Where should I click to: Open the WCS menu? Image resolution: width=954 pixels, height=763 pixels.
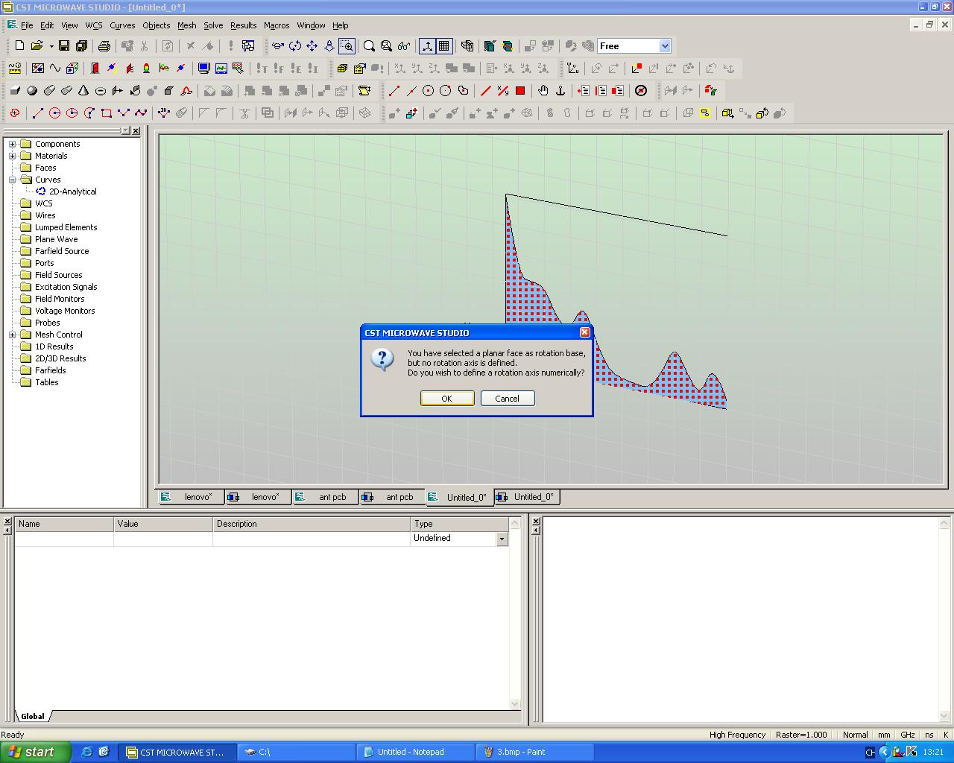94,25
